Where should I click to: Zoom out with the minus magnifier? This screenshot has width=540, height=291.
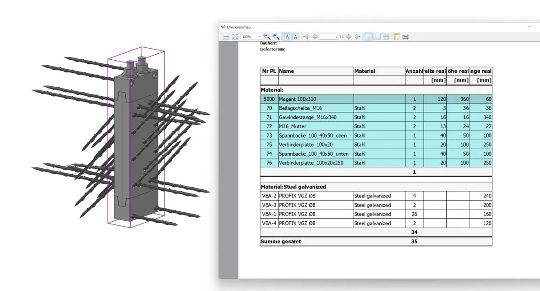267,36
